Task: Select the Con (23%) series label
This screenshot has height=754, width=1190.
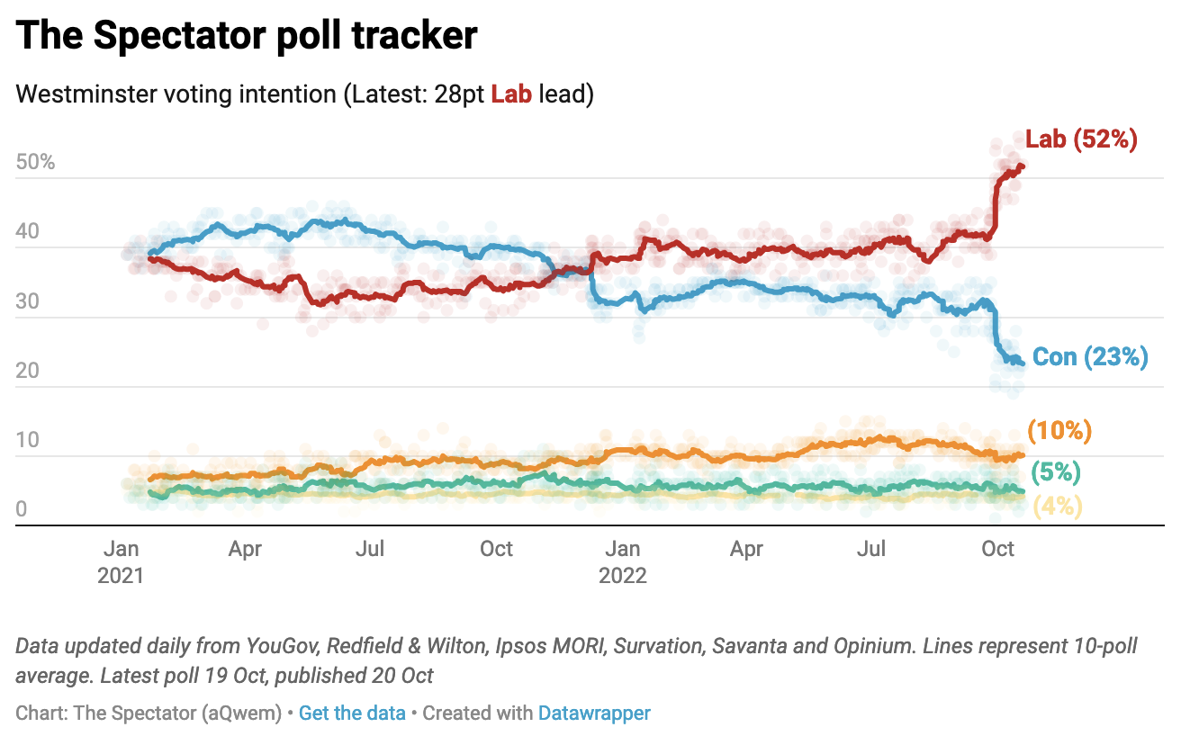Action: tap(1090, 357)
